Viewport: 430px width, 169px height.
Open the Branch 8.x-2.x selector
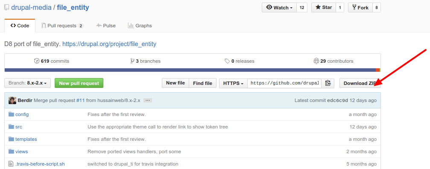click(27, 83)
